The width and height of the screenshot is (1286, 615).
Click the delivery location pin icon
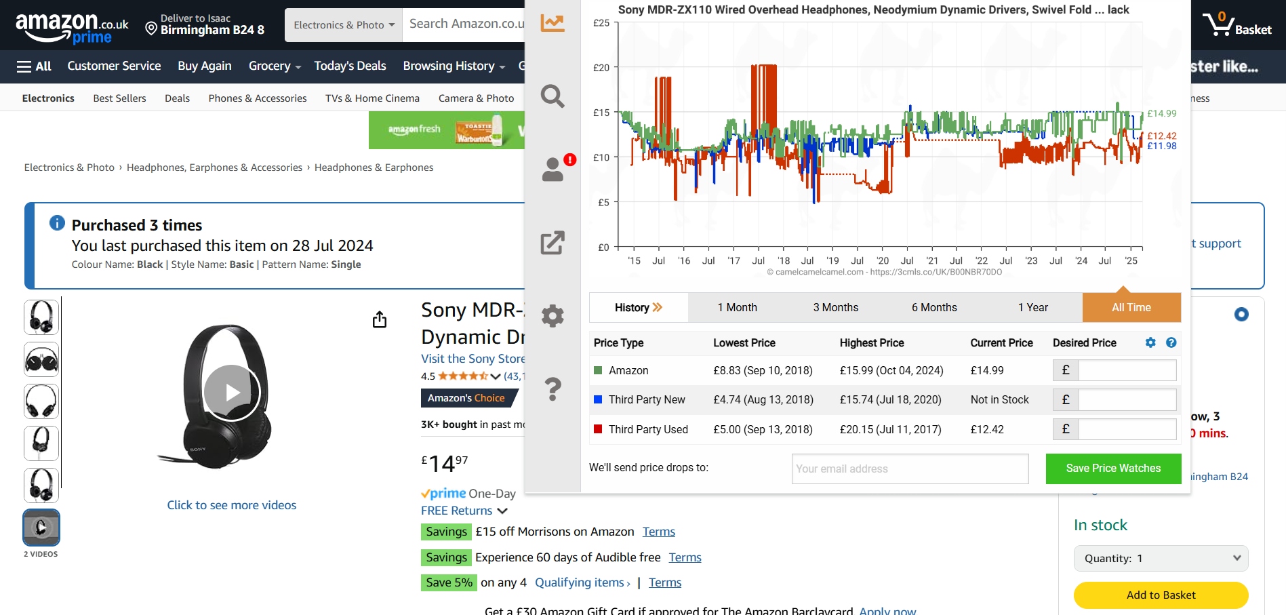tap(151, 28)
